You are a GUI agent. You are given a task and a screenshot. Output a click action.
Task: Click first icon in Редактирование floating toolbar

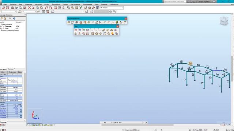(69, 22)
